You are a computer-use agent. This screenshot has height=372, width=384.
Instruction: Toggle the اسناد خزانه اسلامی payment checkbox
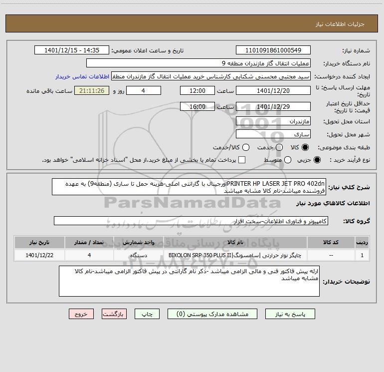pos(242,160)
